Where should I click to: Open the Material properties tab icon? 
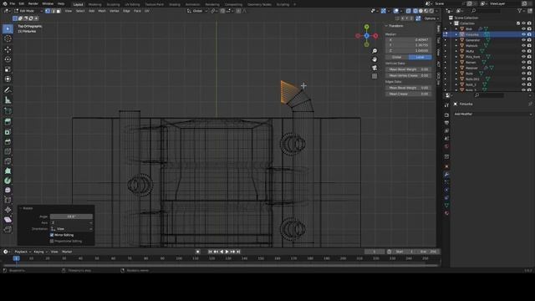446,213
